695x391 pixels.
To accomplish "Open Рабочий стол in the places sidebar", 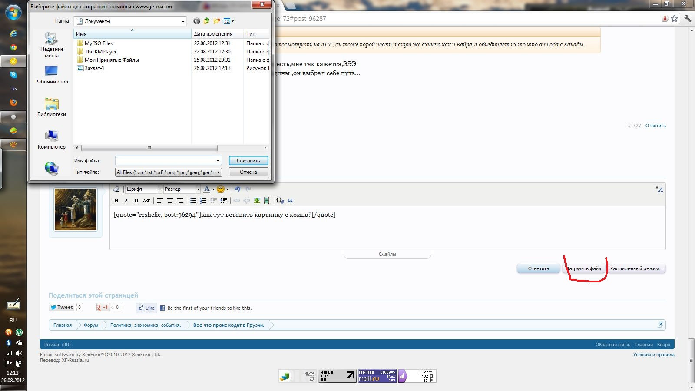I will pos(51,75).
